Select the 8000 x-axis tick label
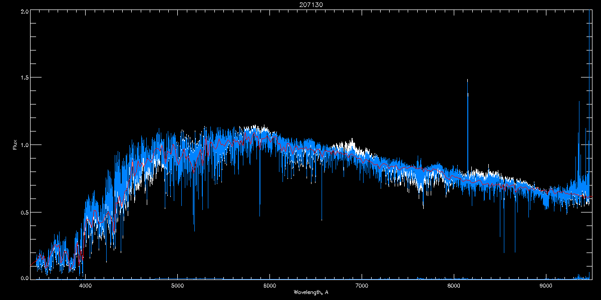The height and width of the screenshot is (300, 601). click(453, 286)
